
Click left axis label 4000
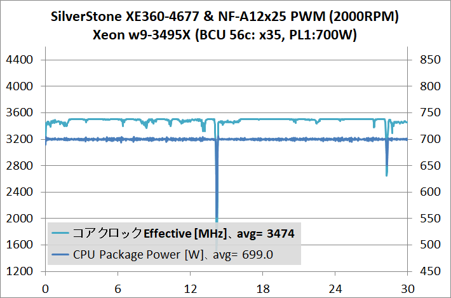[19, 86]
